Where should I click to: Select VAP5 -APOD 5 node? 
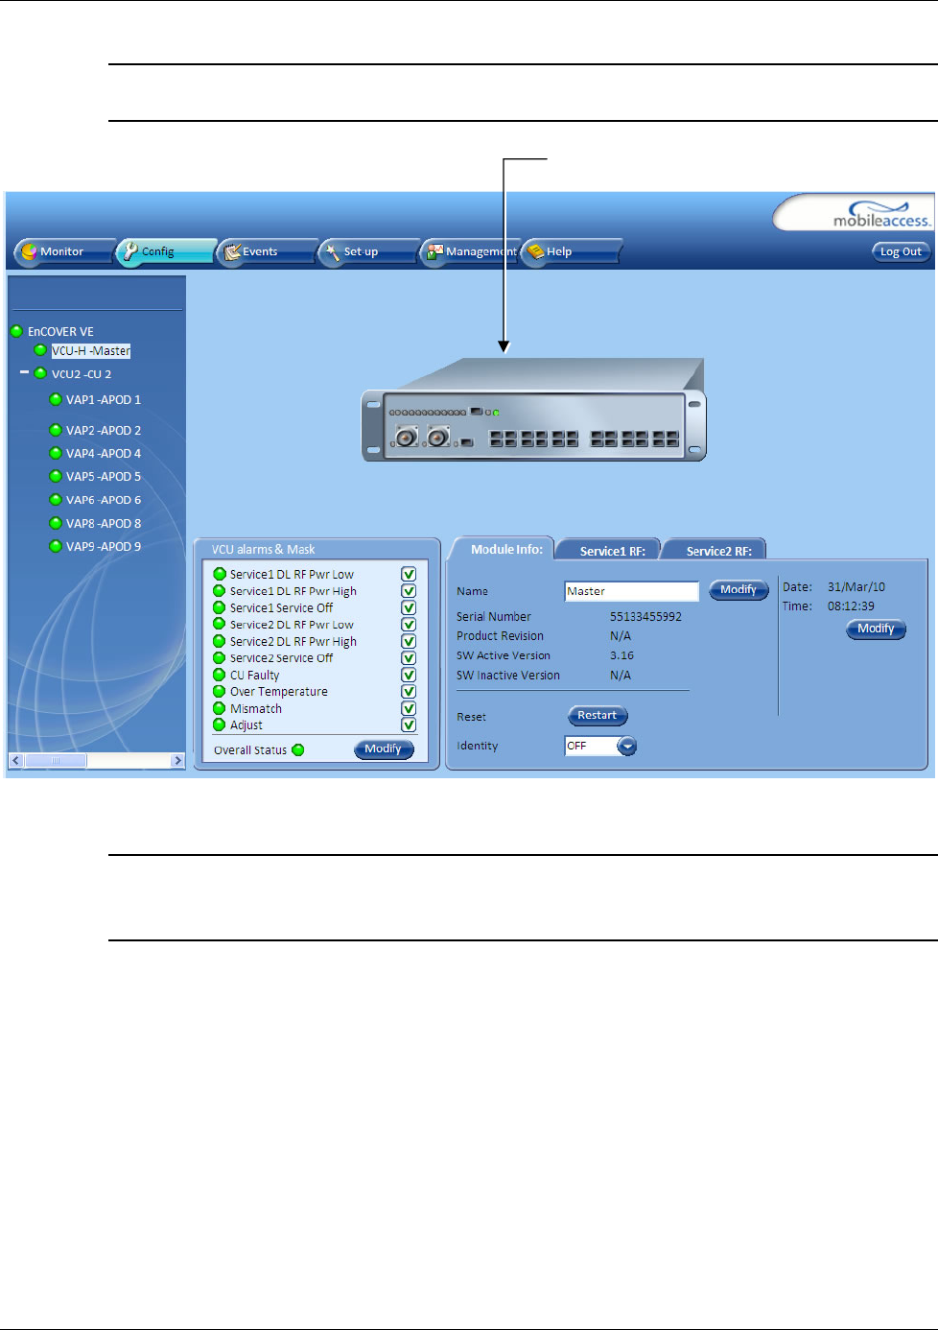104,476
